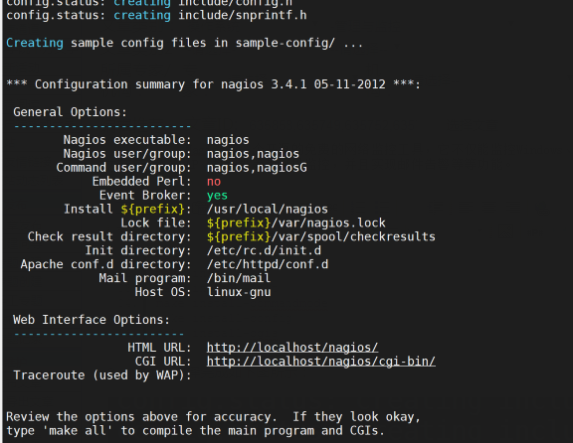Click the '${prefix}/var/spool/checkresults' path

tap(321, 236)
